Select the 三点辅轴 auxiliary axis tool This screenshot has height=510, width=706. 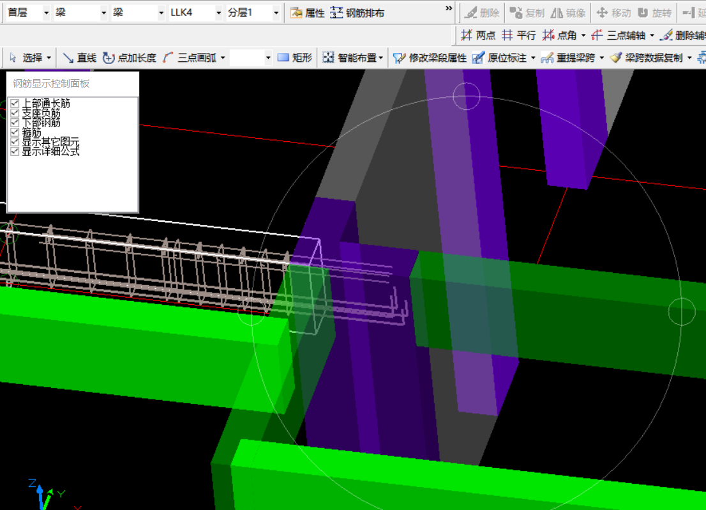(x=619, y=35)
